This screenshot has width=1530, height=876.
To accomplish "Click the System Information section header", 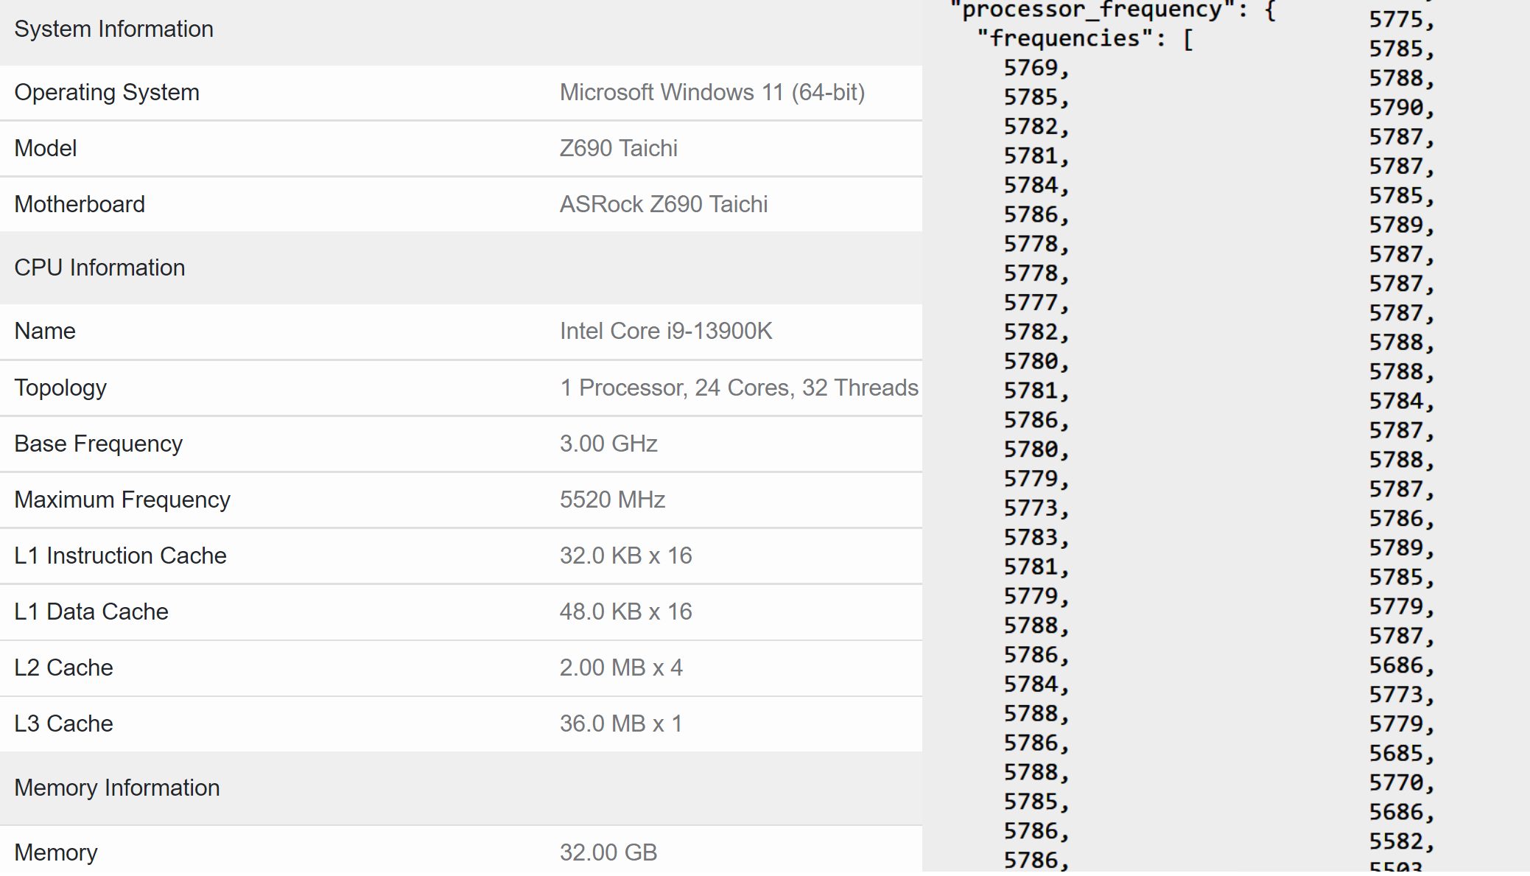I will pos(114,29).
